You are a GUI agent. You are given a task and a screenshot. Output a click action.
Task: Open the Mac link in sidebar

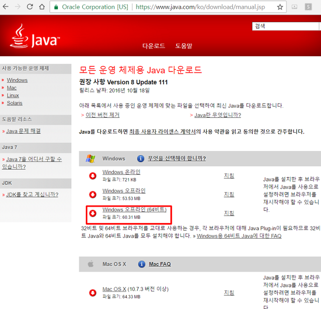[x=12, y=88]
